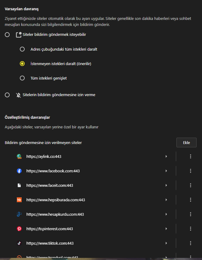Open the https://www.hesapkurdu.com:443 site entry

[55, 214]
